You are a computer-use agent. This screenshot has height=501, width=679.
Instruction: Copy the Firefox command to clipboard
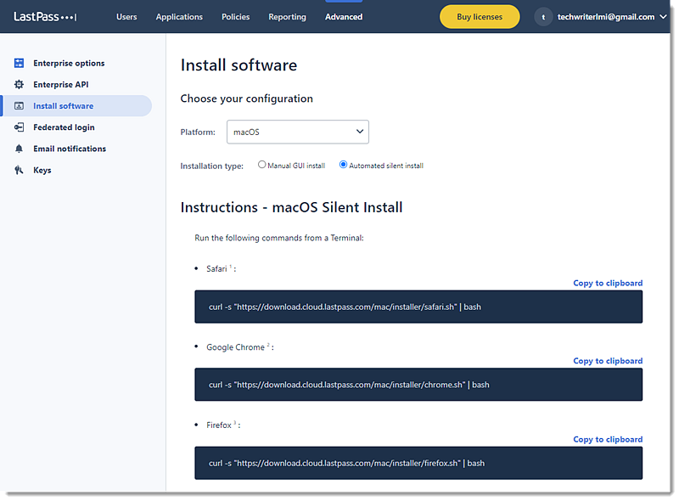pyautogui.click(x=607, y=439)
